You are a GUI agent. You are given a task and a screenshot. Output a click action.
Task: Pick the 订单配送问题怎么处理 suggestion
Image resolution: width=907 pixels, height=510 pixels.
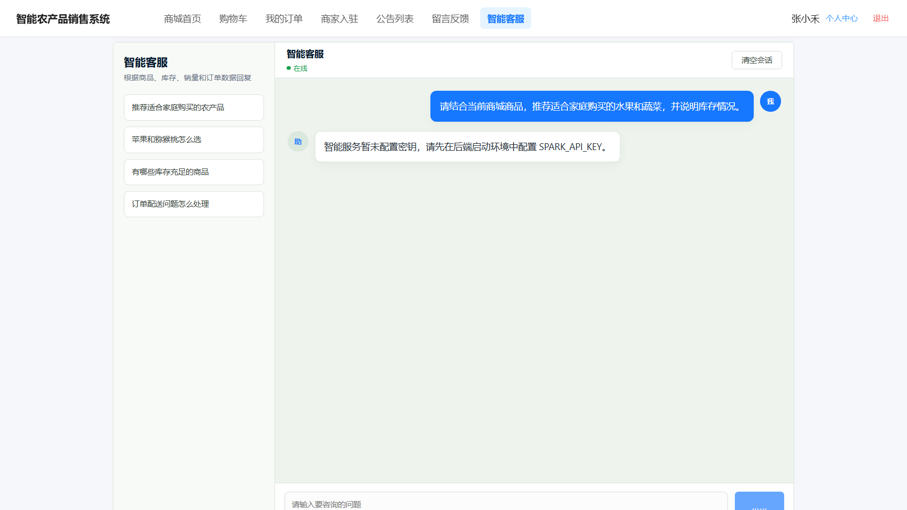194,204
